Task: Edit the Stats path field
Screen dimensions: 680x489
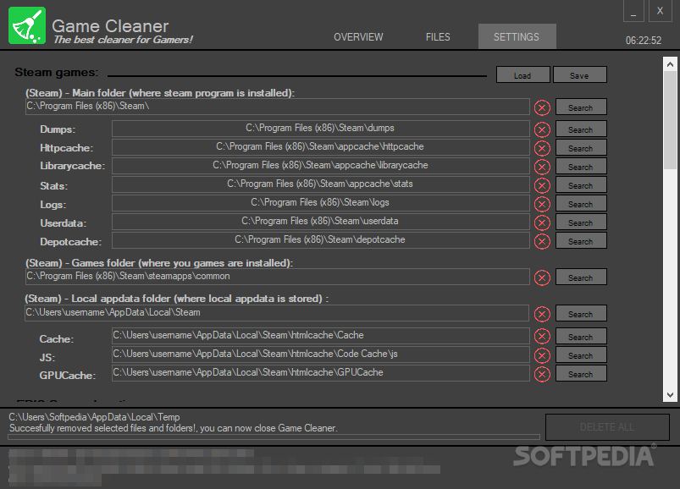Action: click(320, 184)
